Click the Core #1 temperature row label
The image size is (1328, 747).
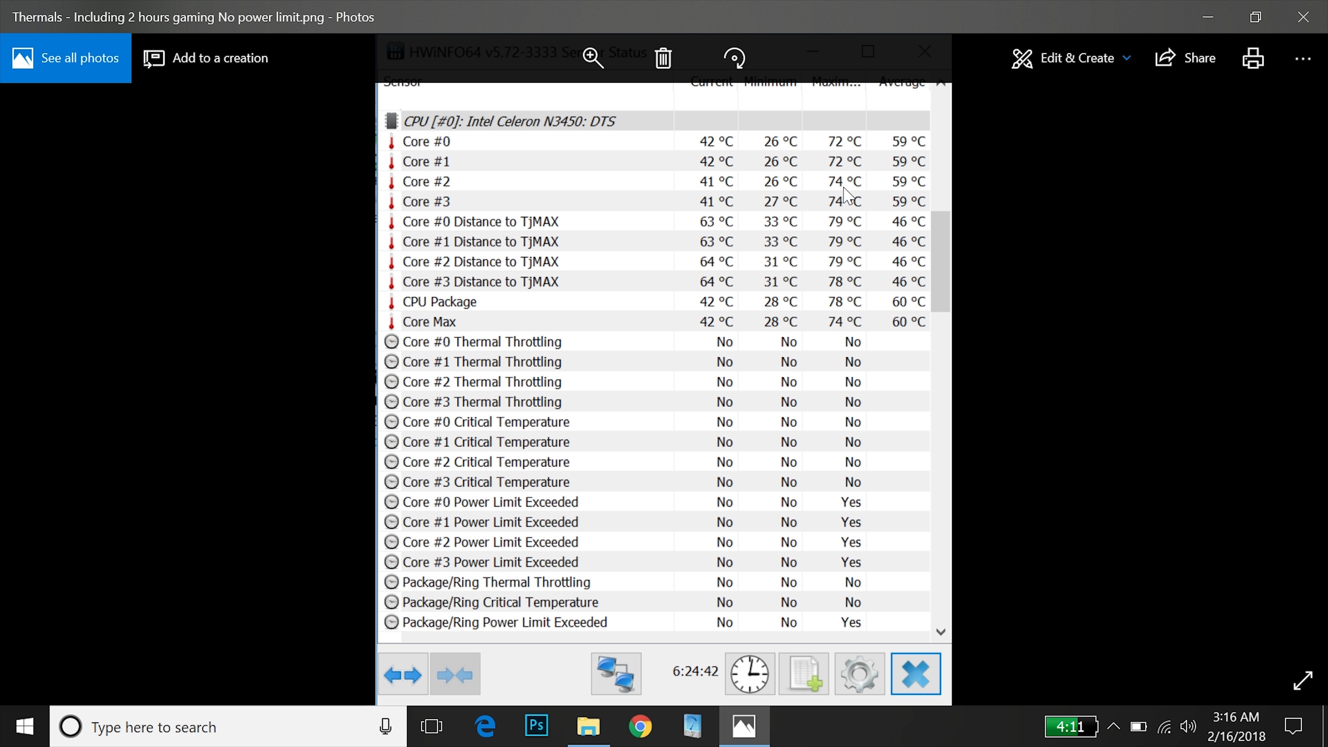(426, 162)
